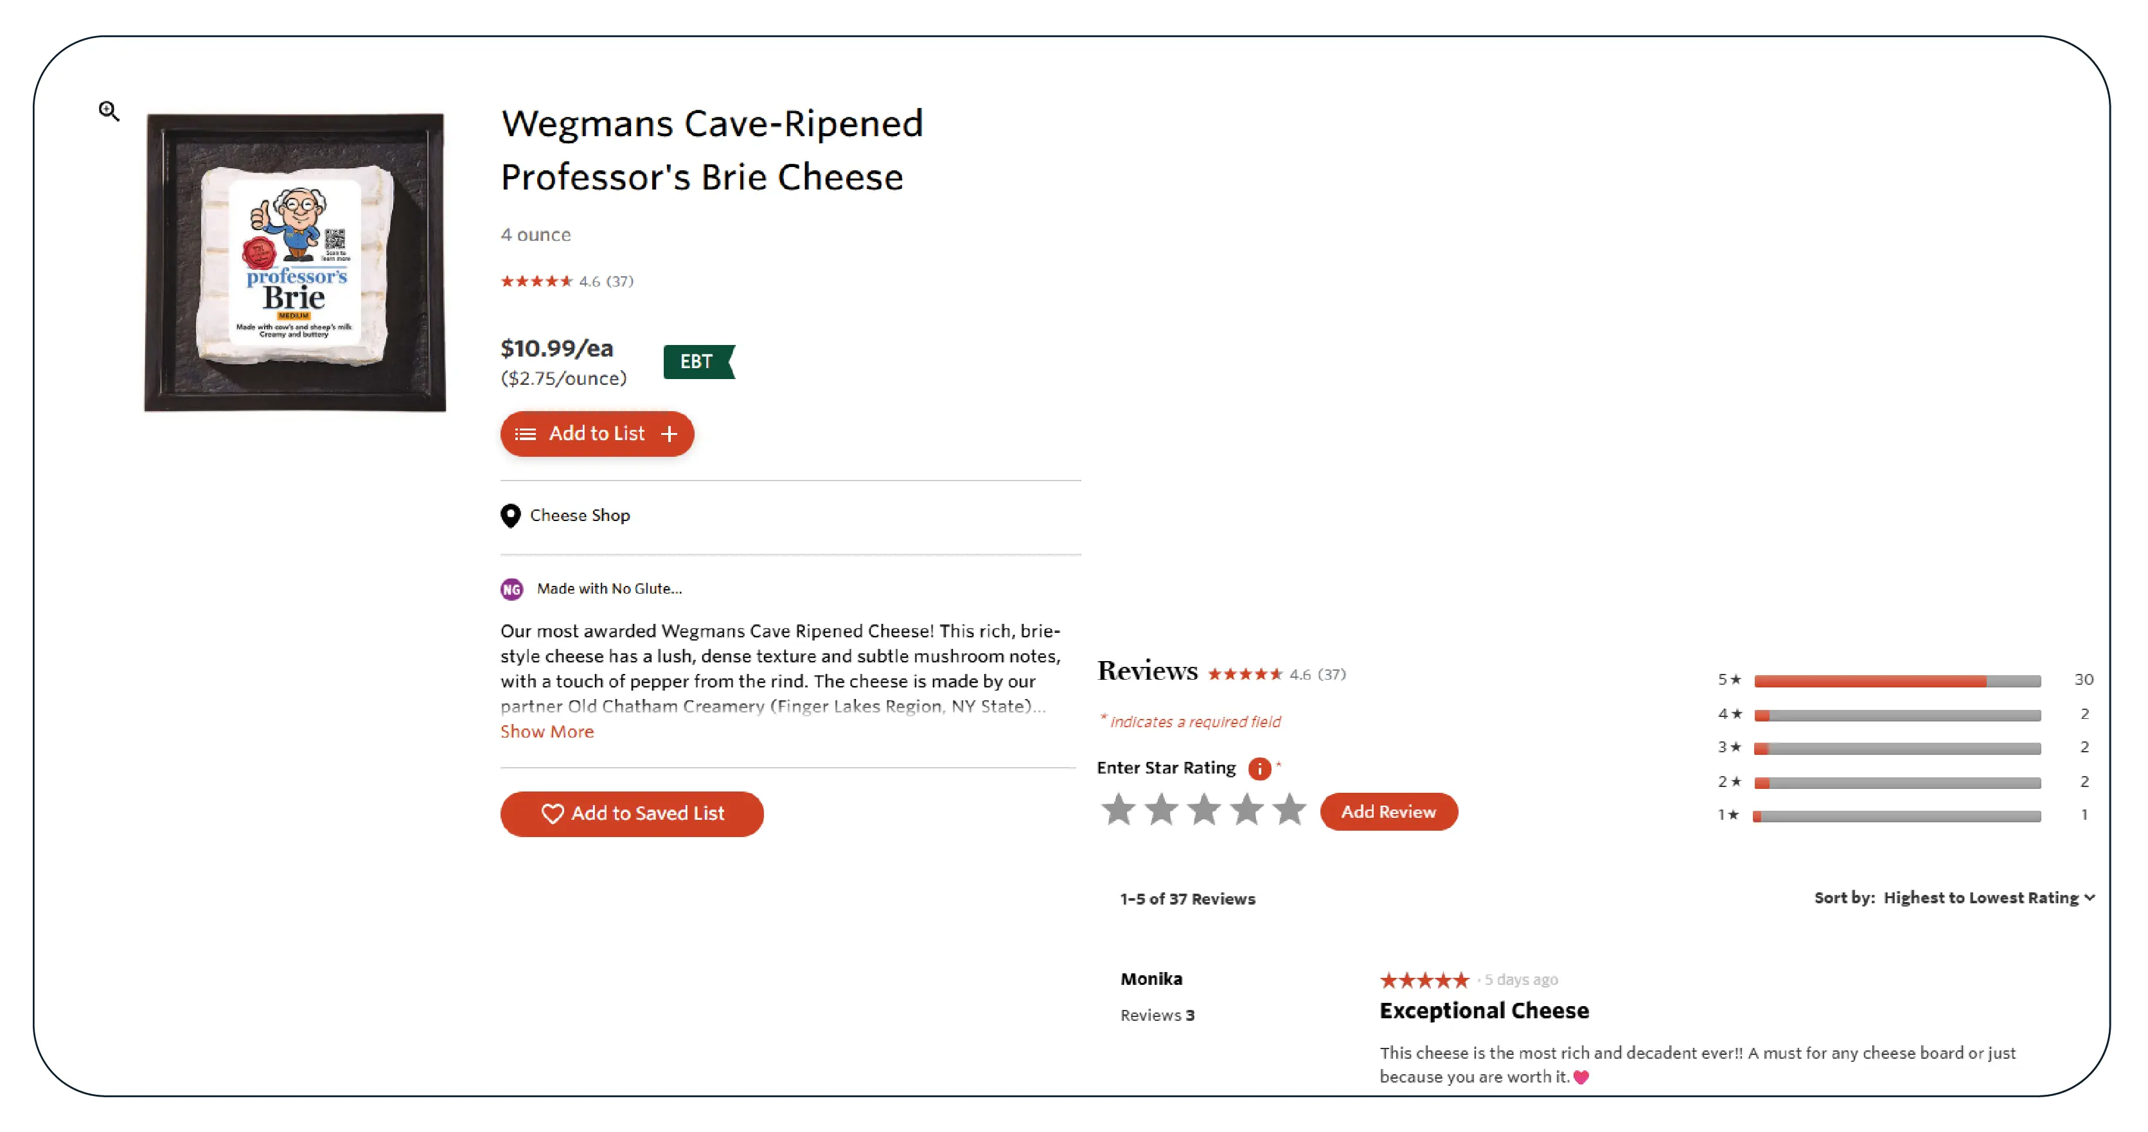Click product rating stars below 4 ounce
Image resolution: width=2148 pixels, height=1132 pixels.
[536, 282]
